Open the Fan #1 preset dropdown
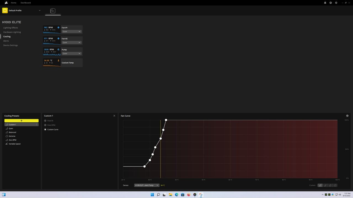Image resolution: width=353 pixels, height=198 pixels. pyautogui.click(x=71, y=31)
